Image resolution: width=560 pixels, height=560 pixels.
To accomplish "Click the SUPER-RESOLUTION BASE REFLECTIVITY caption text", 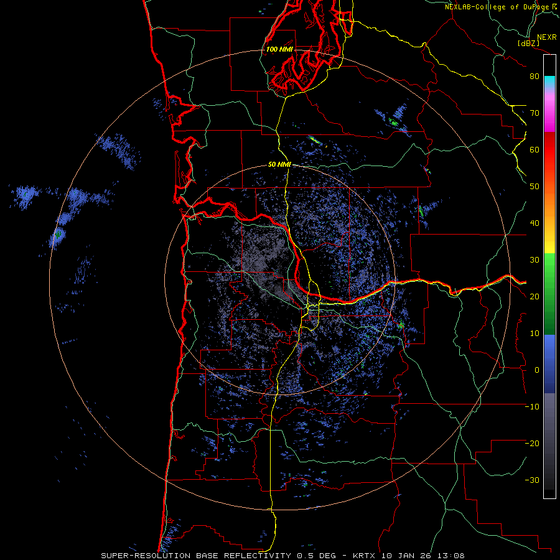I will 196,556.
